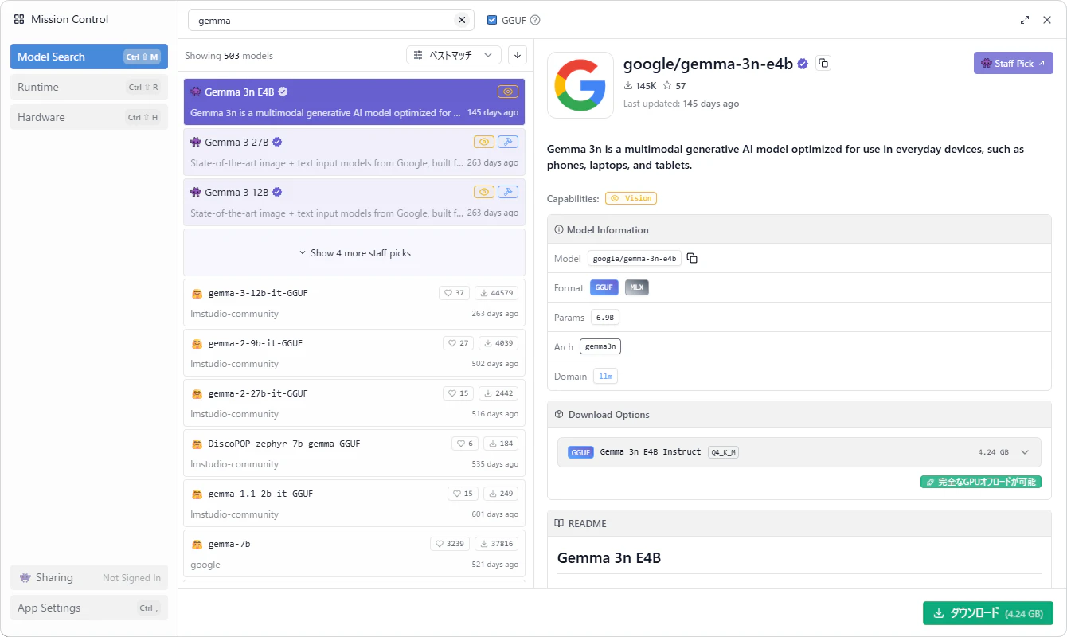Image resolution: width=1067 pixels, height=637 pixels.
Task: Click the 37 likes badge on gemma-3-12b-it-GGUF
Action: pos(454,293)
